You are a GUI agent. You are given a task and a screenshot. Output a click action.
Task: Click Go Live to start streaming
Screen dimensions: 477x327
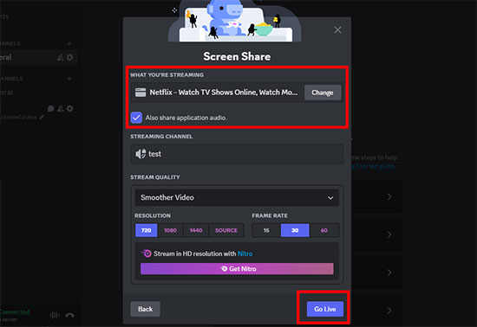click(x=325, y=309)
